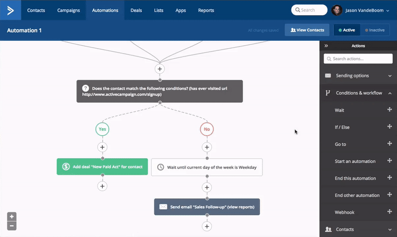Screen dimensions: 397x237
Task: Open the Jason VandeBoom account dropdown
Action: click(361, 10)
